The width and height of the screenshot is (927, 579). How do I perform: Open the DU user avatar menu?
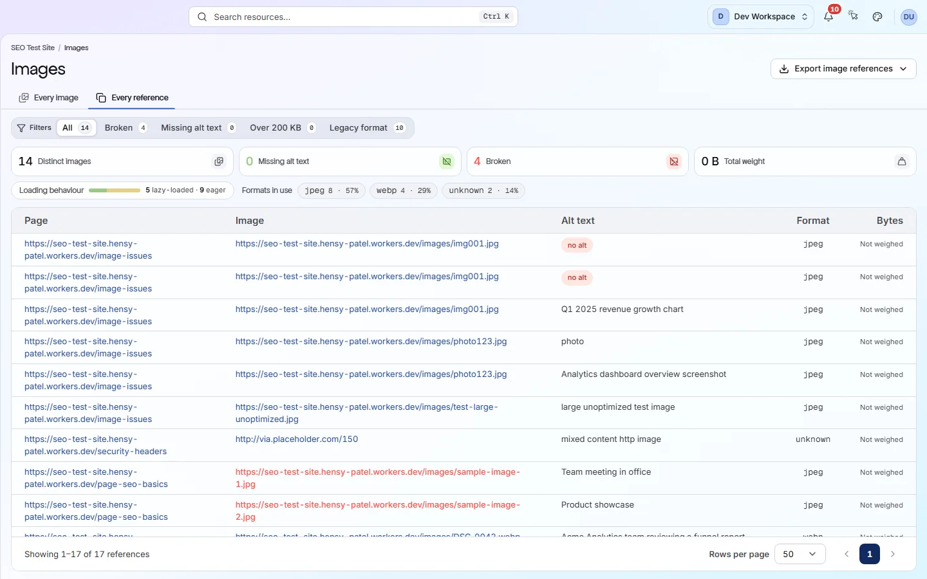(x=908, y=17)
